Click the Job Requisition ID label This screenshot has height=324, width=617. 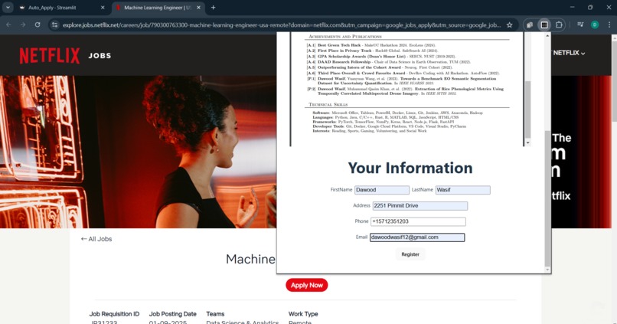[x=114, y=314]
